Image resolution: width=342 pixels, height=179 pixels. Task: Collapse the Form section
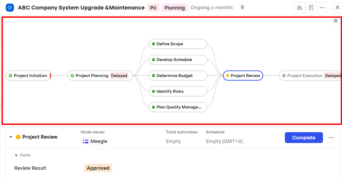coord(16,155)
